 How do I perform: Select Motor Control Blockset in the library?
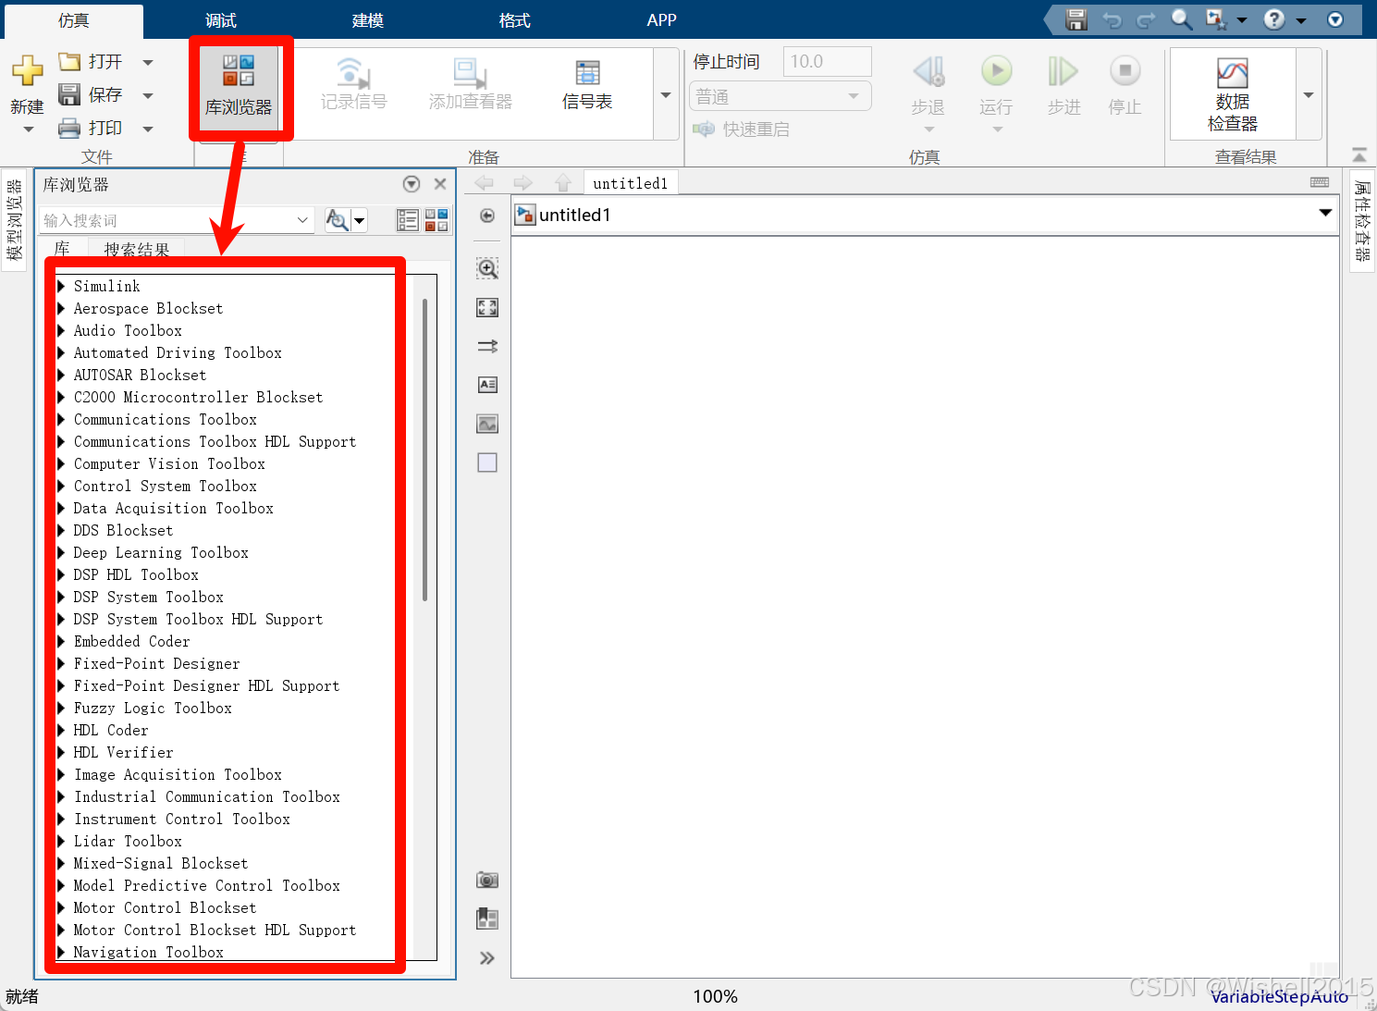(x=165, y=907)
